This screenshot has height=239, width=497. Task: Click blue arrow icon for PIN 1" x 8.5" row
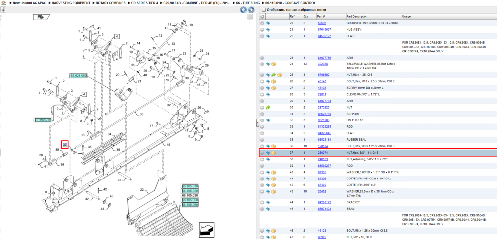pyautogui.click(x=268, y=120)
